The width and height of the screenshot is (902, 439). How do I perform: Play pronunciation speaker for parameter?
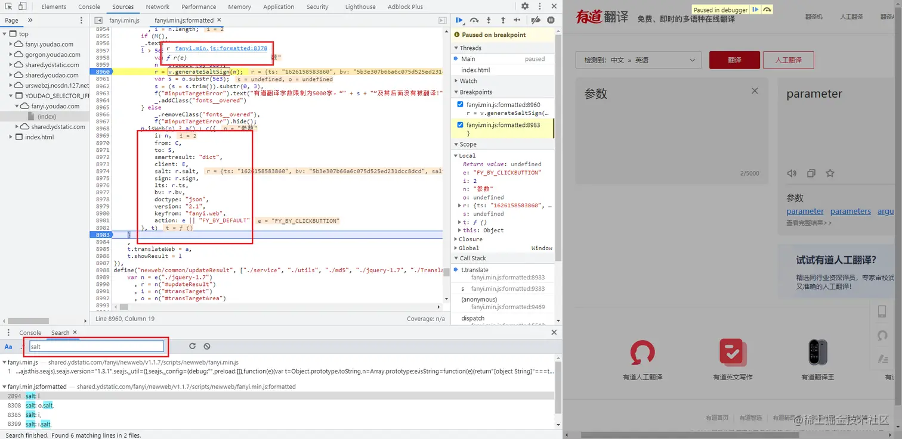pyautogui.click(x=792, y=173)
